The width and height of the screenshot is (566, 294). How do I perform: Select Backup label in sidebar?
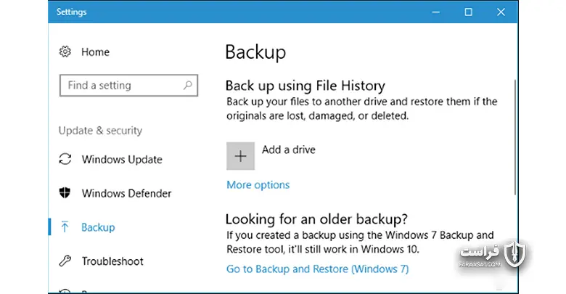98,227
